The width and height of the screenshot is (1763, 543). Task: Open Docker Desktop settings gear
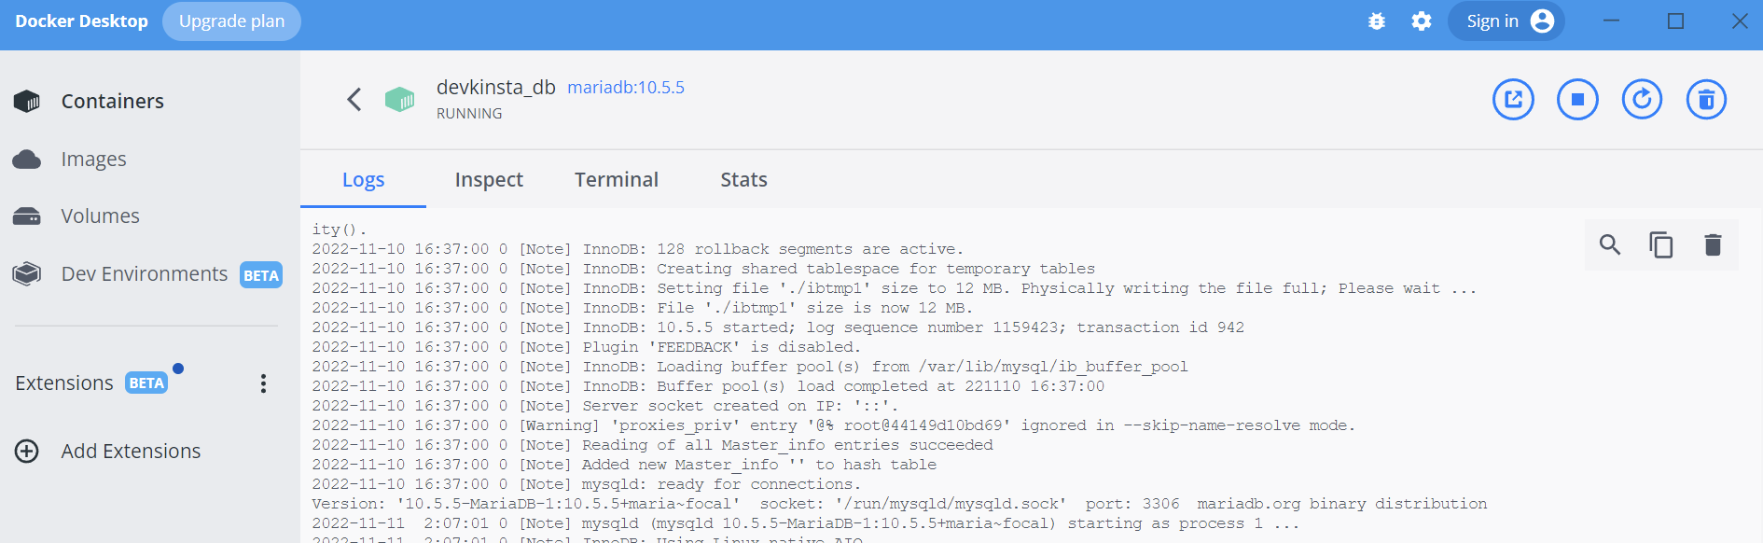click(1422, 21)
